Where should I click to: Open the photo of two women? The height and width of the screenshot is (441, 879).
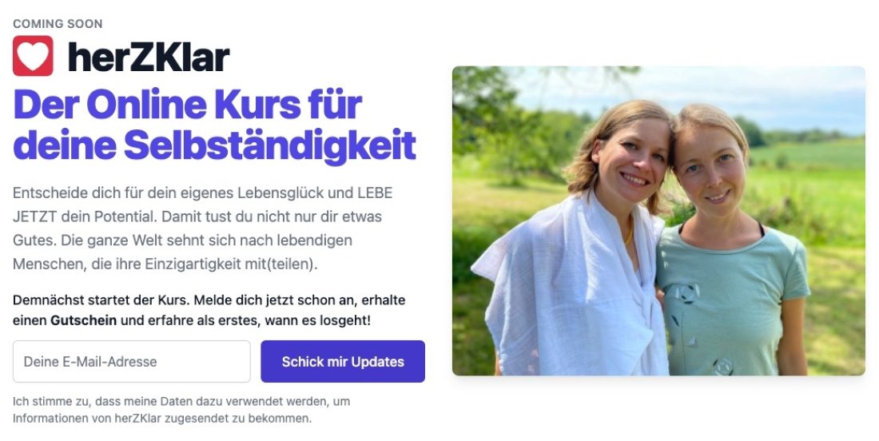[x=658, y=220]
